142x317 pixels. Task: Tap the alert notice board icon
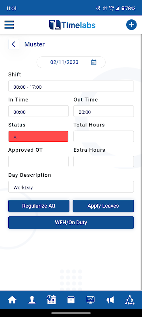coord(71,300)
